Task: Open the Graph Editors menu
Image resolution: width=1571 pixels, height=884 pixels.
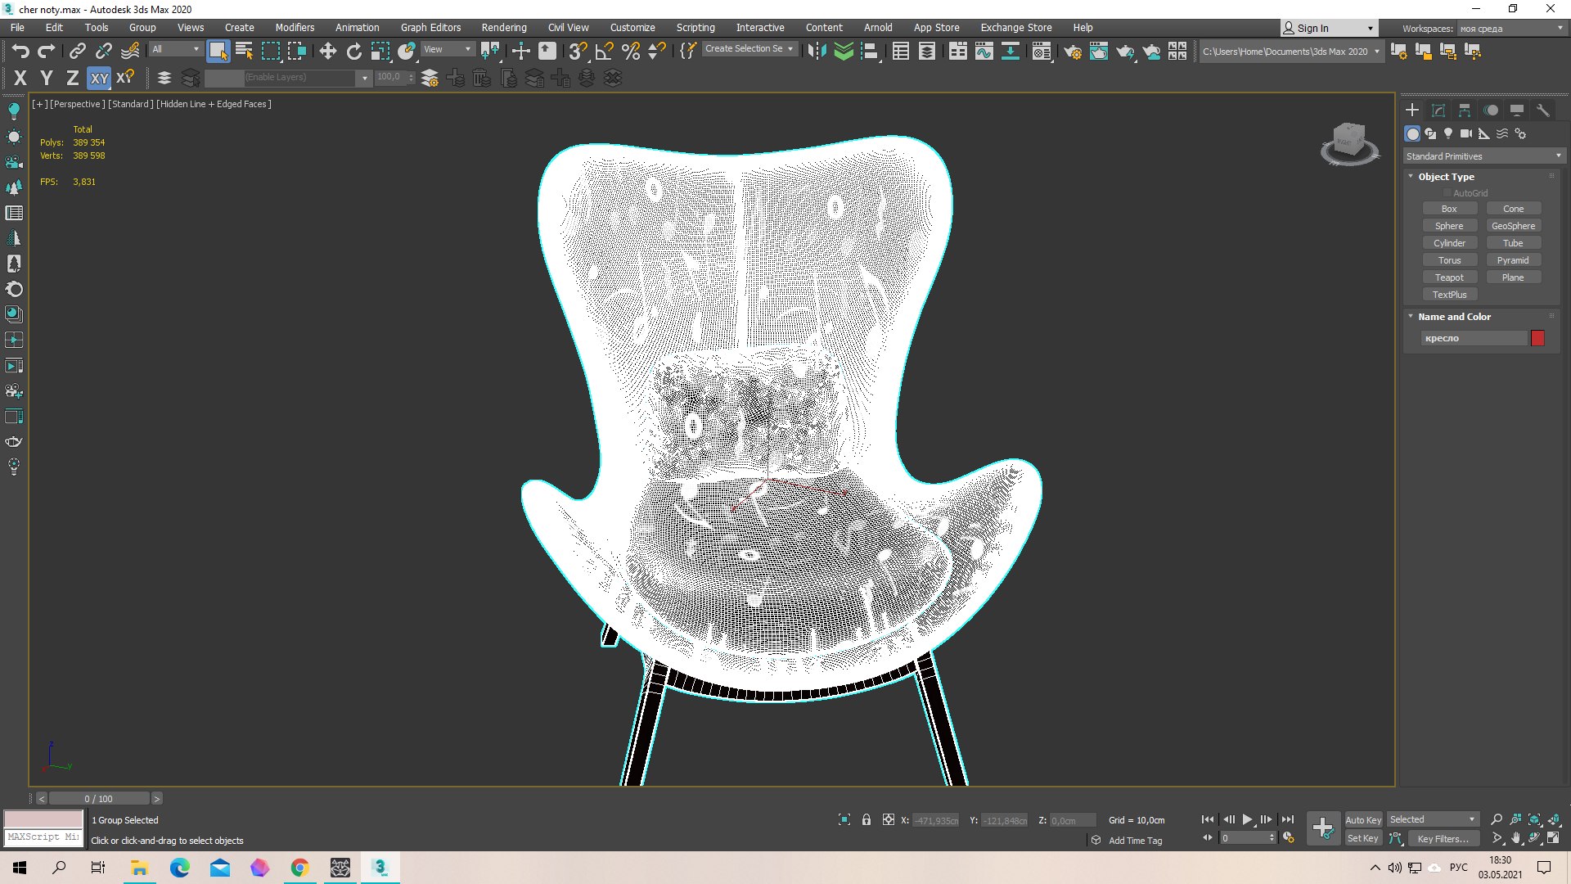Action: click(430, 28)
